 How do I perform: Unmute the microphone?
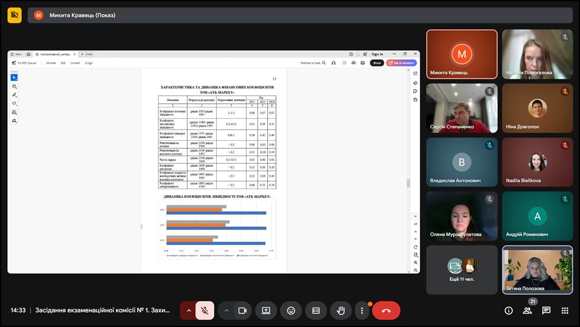[x=204, y=310]
